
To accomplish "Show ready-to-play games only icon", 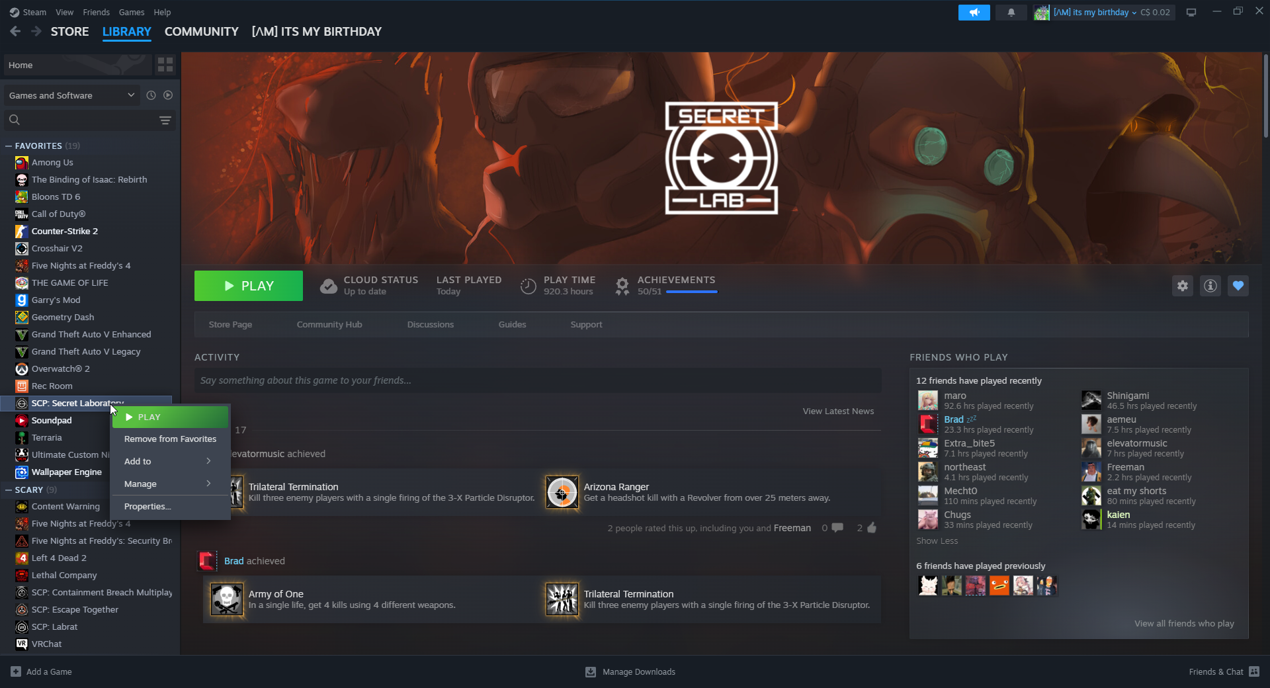I will [168, 95].
